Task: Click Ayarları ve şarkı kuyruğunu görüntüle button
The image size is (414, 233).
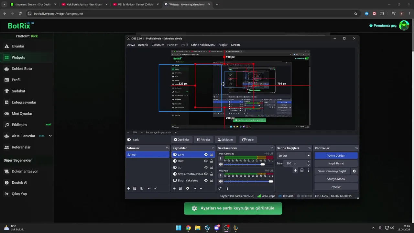Action: point(233,208)
